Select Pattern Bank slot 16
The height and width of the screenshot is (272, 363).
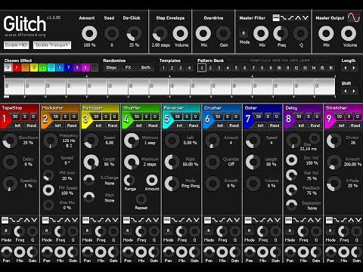pos(330,68)
